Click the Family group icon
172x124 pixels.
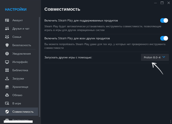[x=7, y=37]
